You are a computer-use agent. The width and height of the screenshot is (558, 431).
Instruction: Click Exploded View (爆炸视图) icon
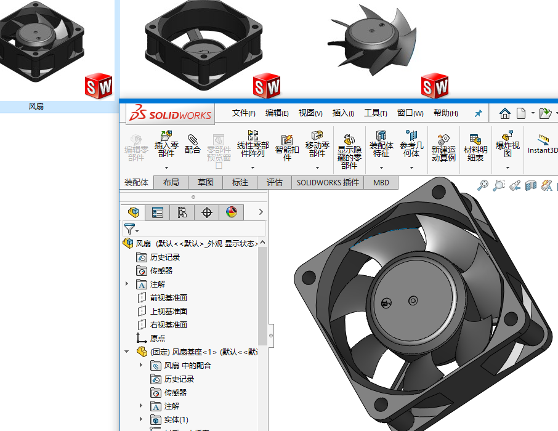click(x=507, y=135)
